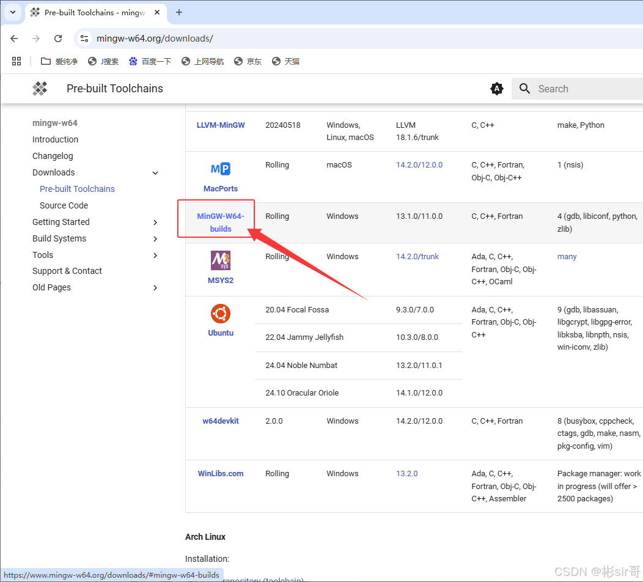
Task: Open Support & Contact in sidebar
Action: tap(67, 271)
